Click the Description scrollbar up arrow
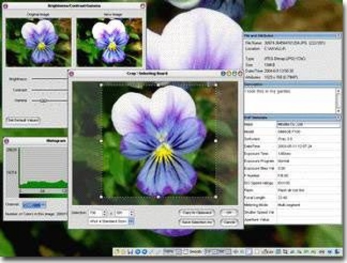347x263 pixels. pyautogui.click(x=338, y=91)
